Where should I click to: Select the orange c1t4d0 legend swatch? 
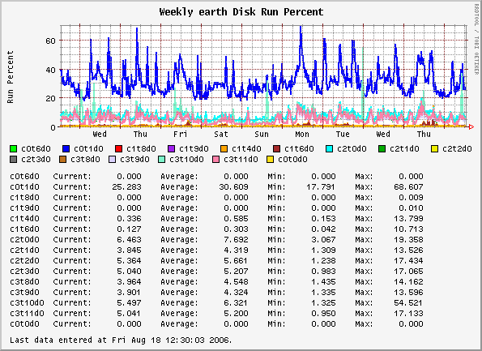point(224,149)
